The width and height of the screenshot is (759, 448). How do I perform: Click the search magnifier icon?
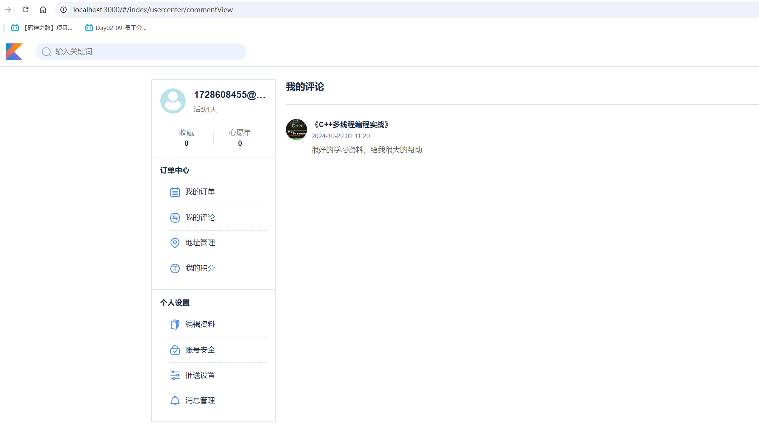coord(46,51)
